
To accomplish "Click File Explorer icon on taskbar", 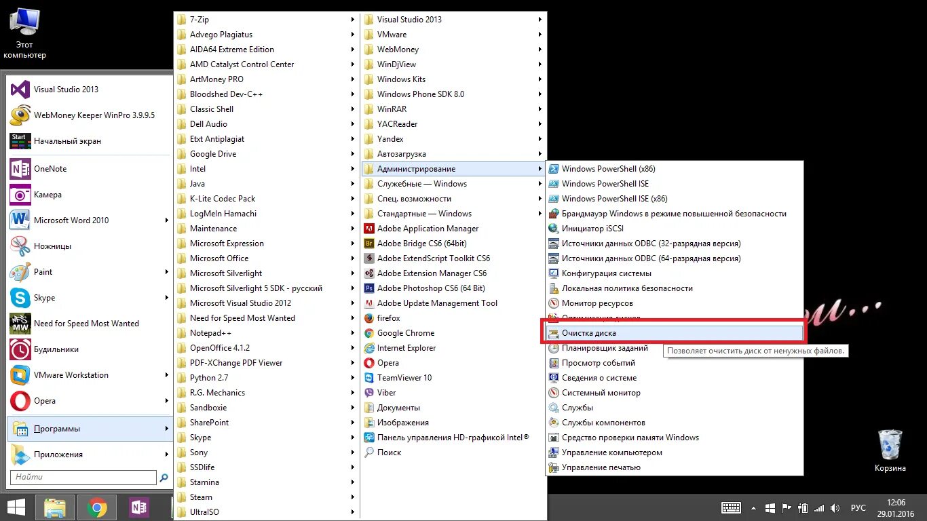I will [x=55, y=507].
